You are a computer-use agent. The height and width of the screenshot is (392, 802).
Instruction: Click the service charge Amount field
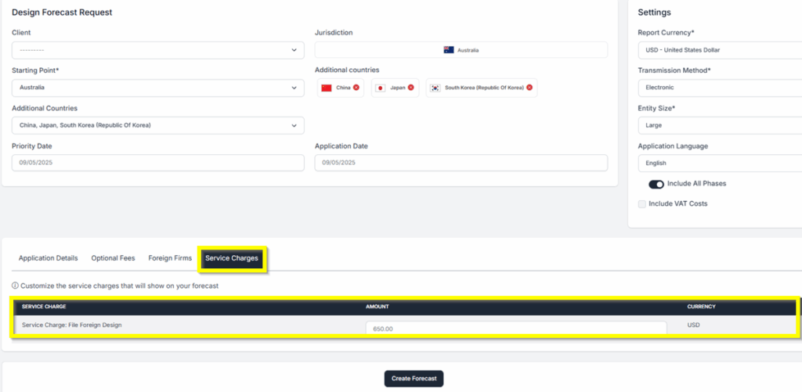515,329
